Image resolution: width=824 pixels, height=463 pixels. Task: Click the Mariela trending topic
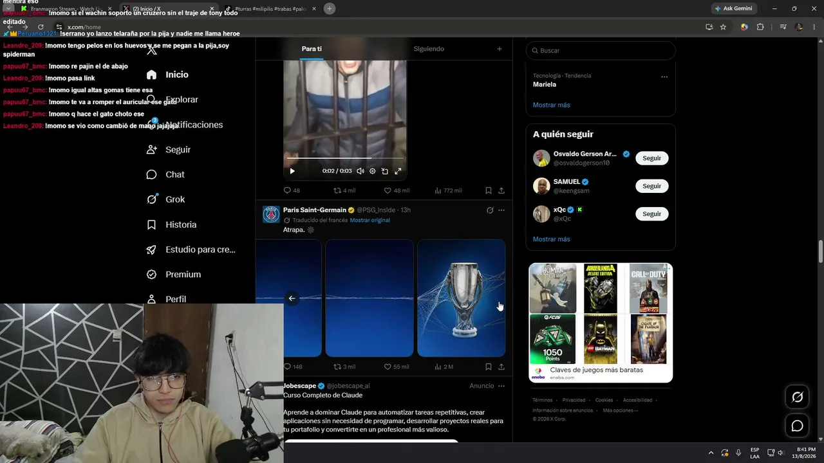coord(545,84)
